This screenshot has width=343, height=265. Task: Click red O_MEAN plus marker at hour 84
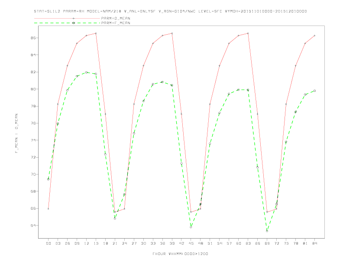point(314,36)
